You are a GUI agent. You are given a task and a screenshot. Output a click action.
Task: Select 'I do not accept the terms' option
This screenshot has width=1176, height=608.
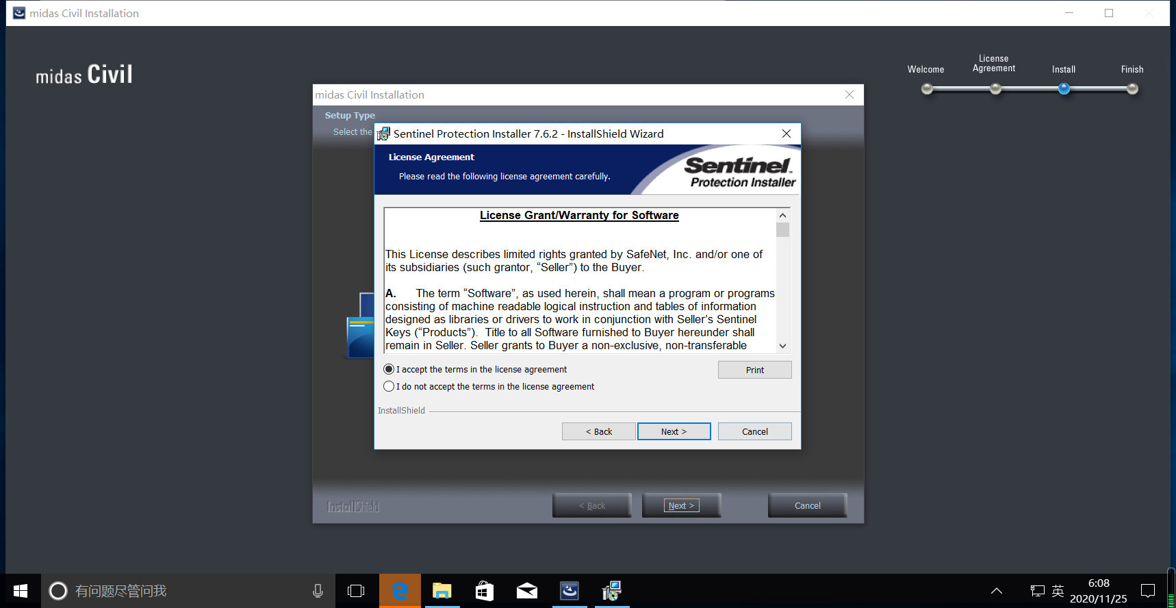pyautogui.click(x=389, y=386)
